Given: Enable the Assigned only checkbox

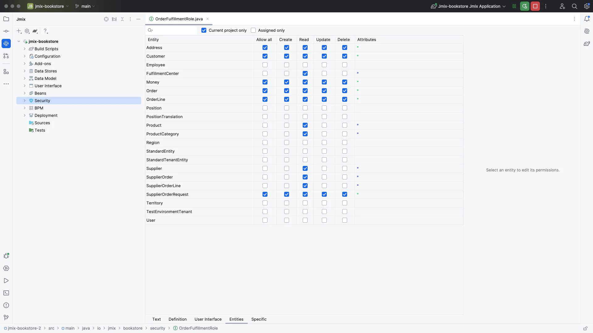Looking at the screenshot, I should click(x=253, y=30).
